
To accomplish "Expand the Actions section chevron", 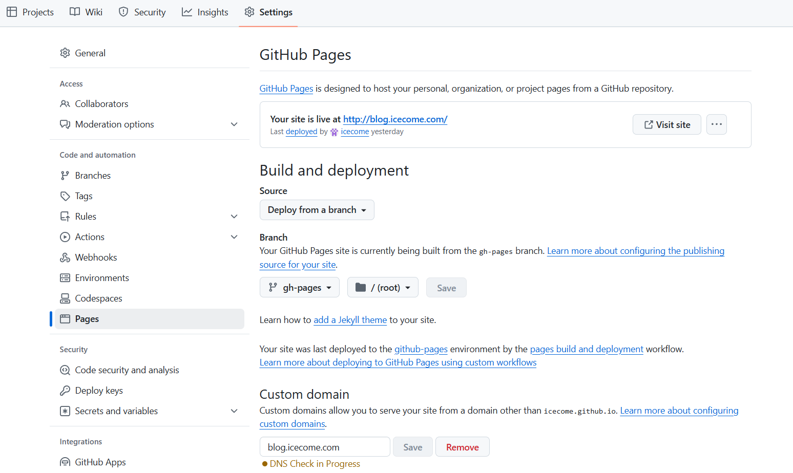I will click(x=234, y=237).
